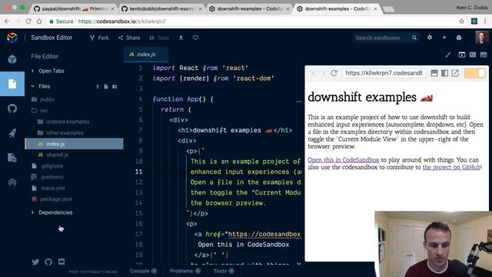Open the feedback chat icon at sidebar bottom
Viewport: 492px width, 277px height.
tap(61, 262)
